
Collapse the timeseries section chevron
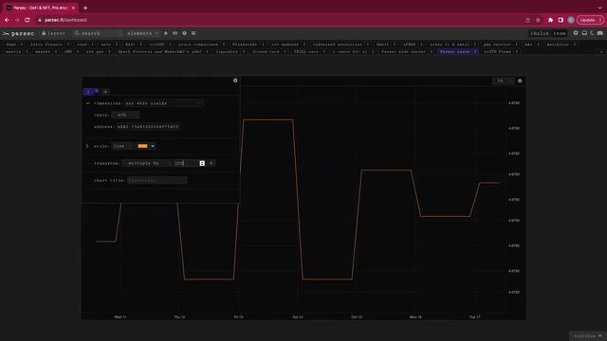88,103
